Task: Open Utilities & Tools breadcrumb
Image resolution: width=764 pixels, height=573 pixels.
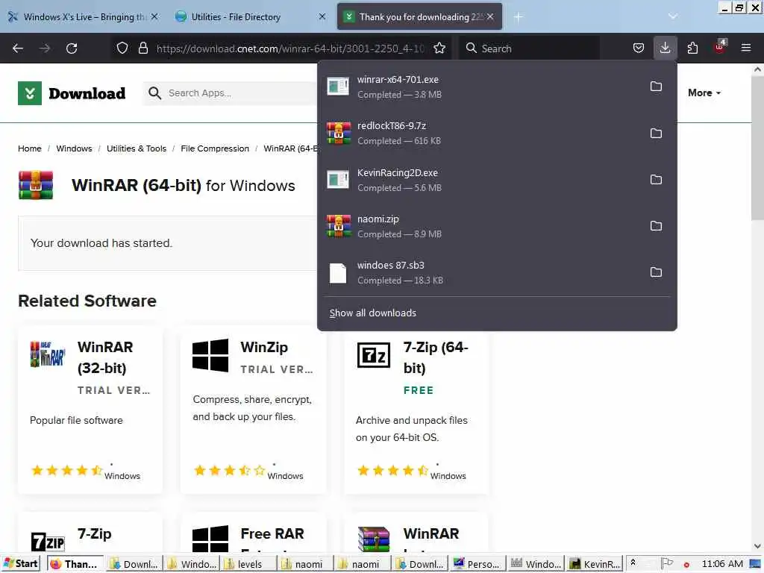Action: (137, 148)
